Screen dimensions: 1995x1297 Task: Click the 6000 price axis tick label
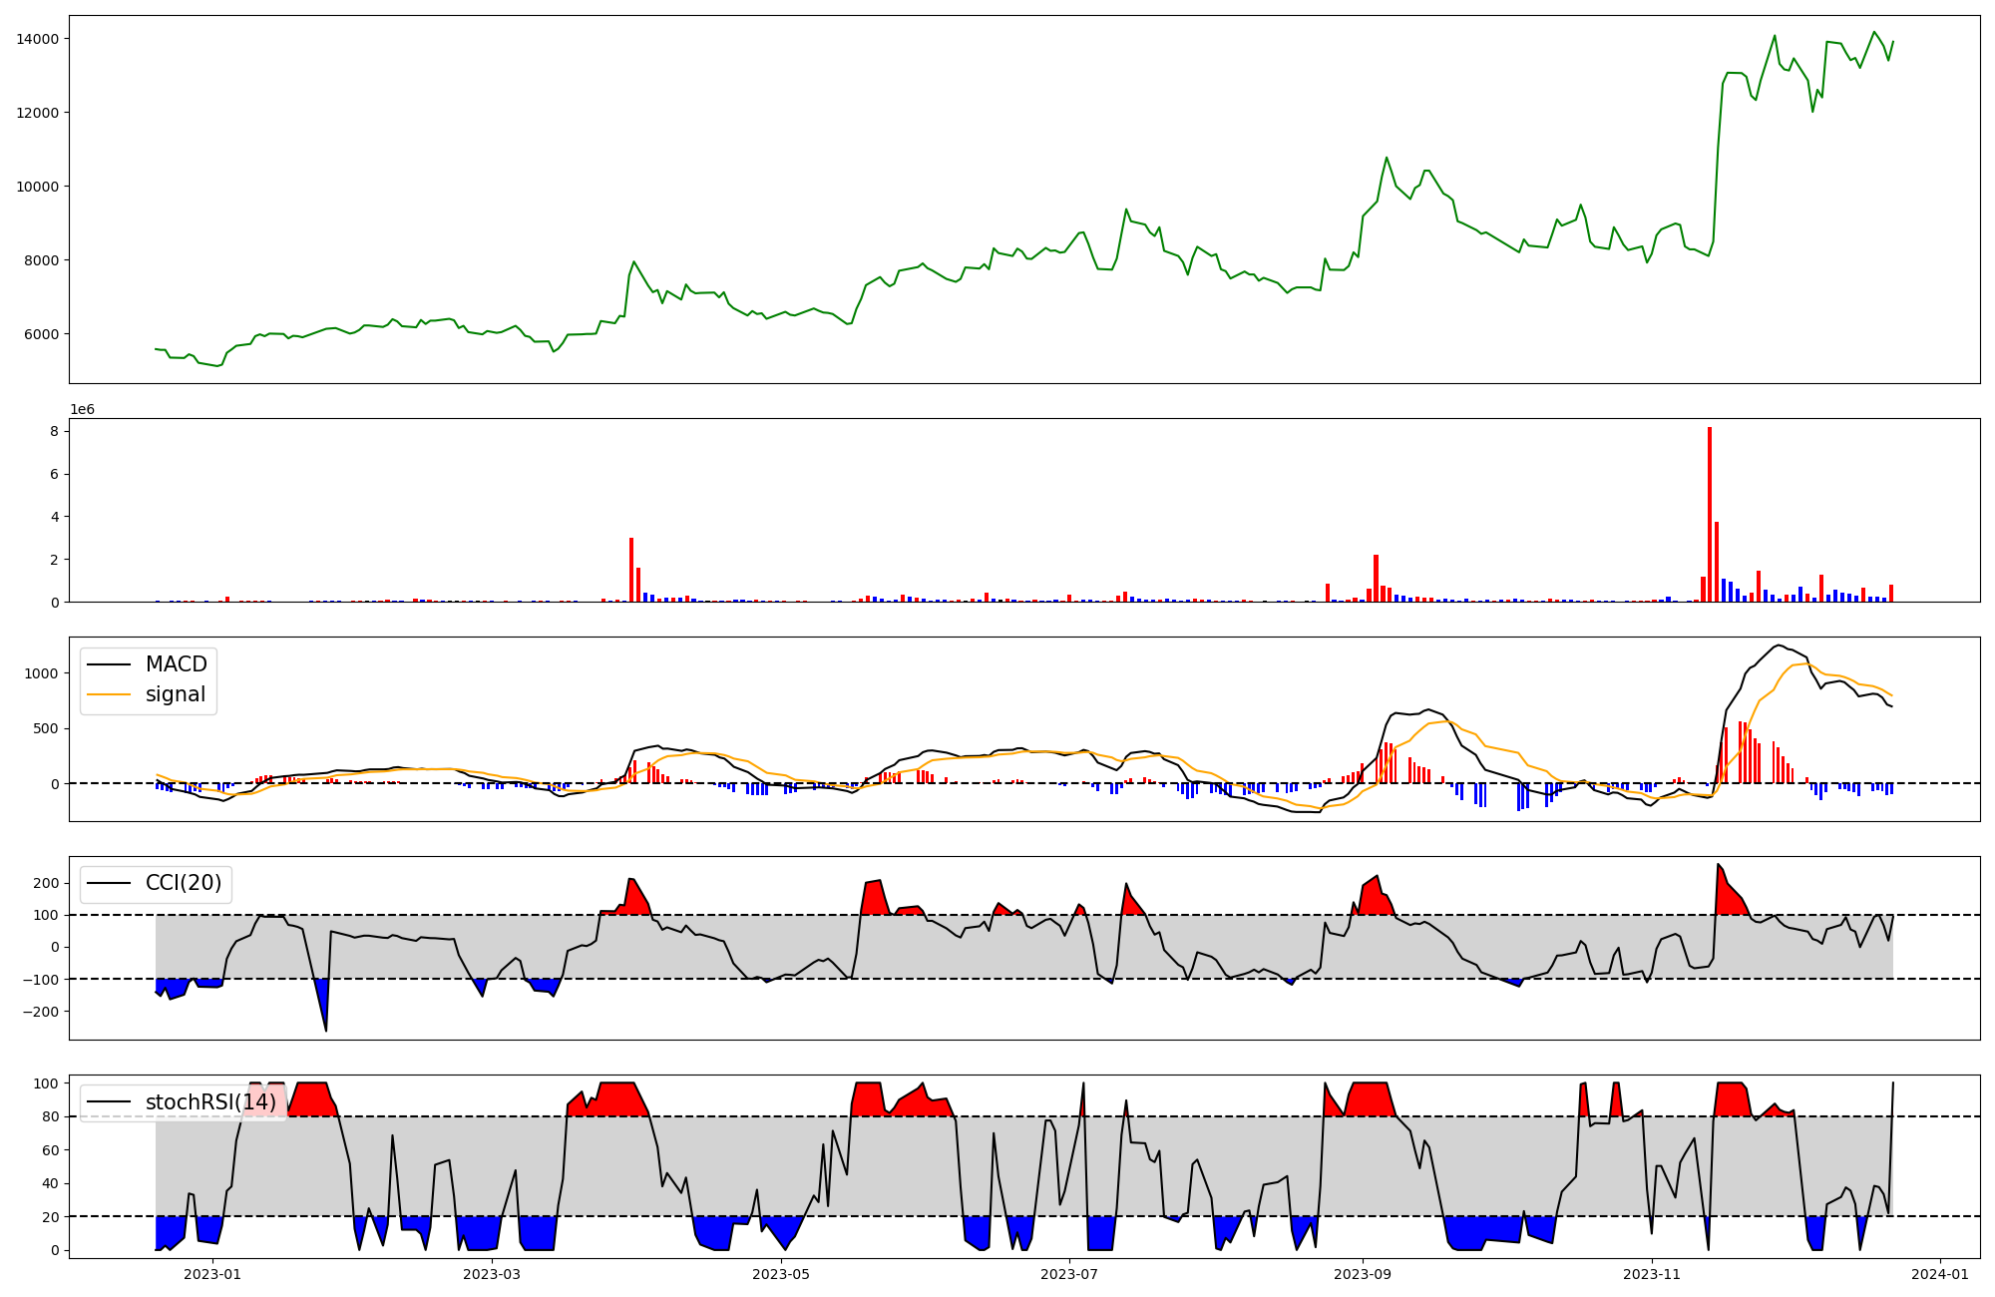(41, 334)
